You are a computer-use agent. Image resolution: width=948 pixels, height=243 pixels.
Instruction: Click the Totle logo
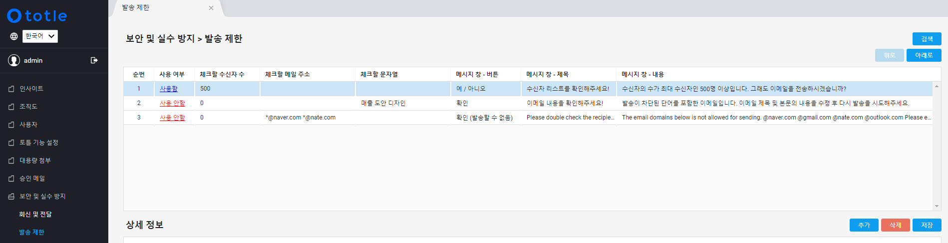(x=37, y=16)
